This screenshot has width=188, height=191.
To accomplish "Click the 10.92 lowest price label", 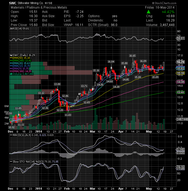I will pos(12,127).
